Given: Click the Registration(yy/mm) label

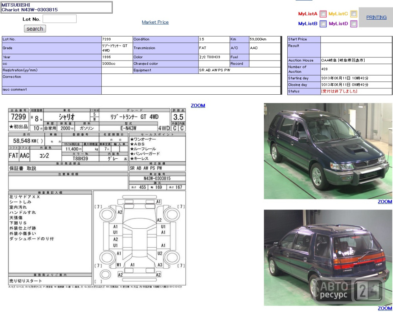Looking at the screenshot, I should tap(20, 70).
